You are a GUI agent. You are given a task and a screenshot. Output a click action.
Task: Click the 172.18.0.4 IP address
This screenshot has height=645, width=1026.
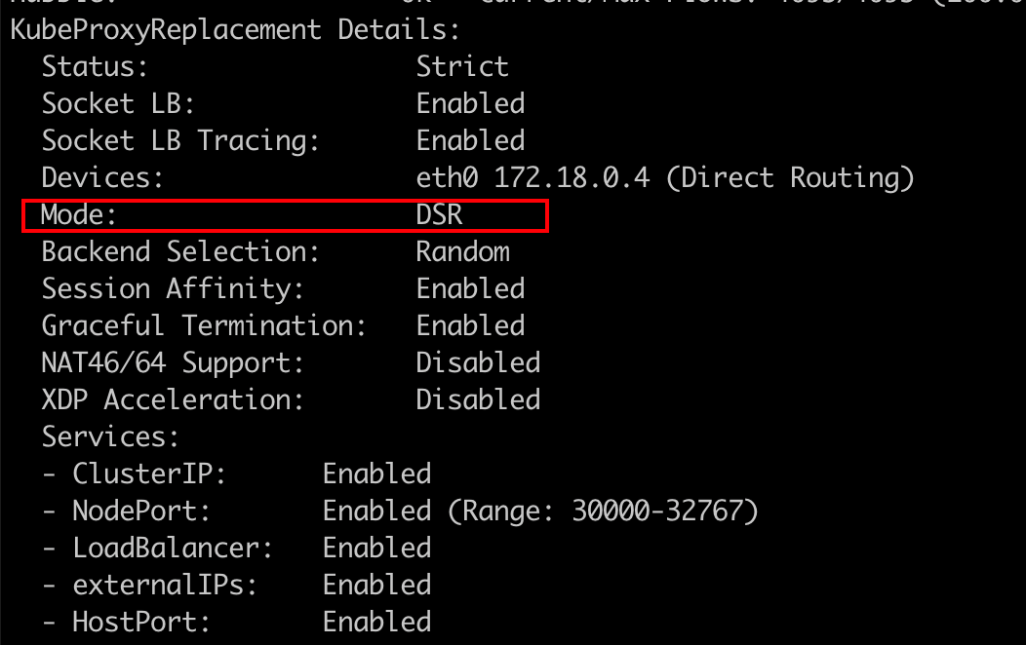(572, 177)
